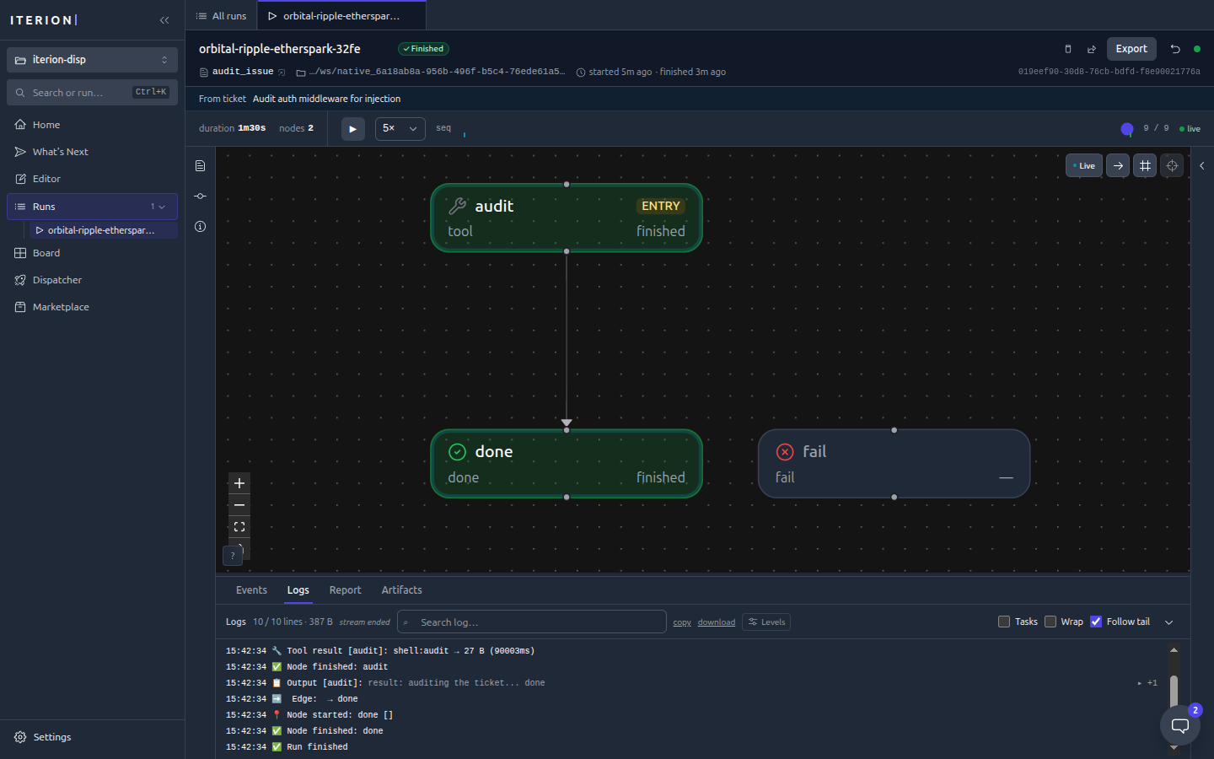
Task: Collapse the left sidebar with the double chevron
Action: (x=164, y=20)
